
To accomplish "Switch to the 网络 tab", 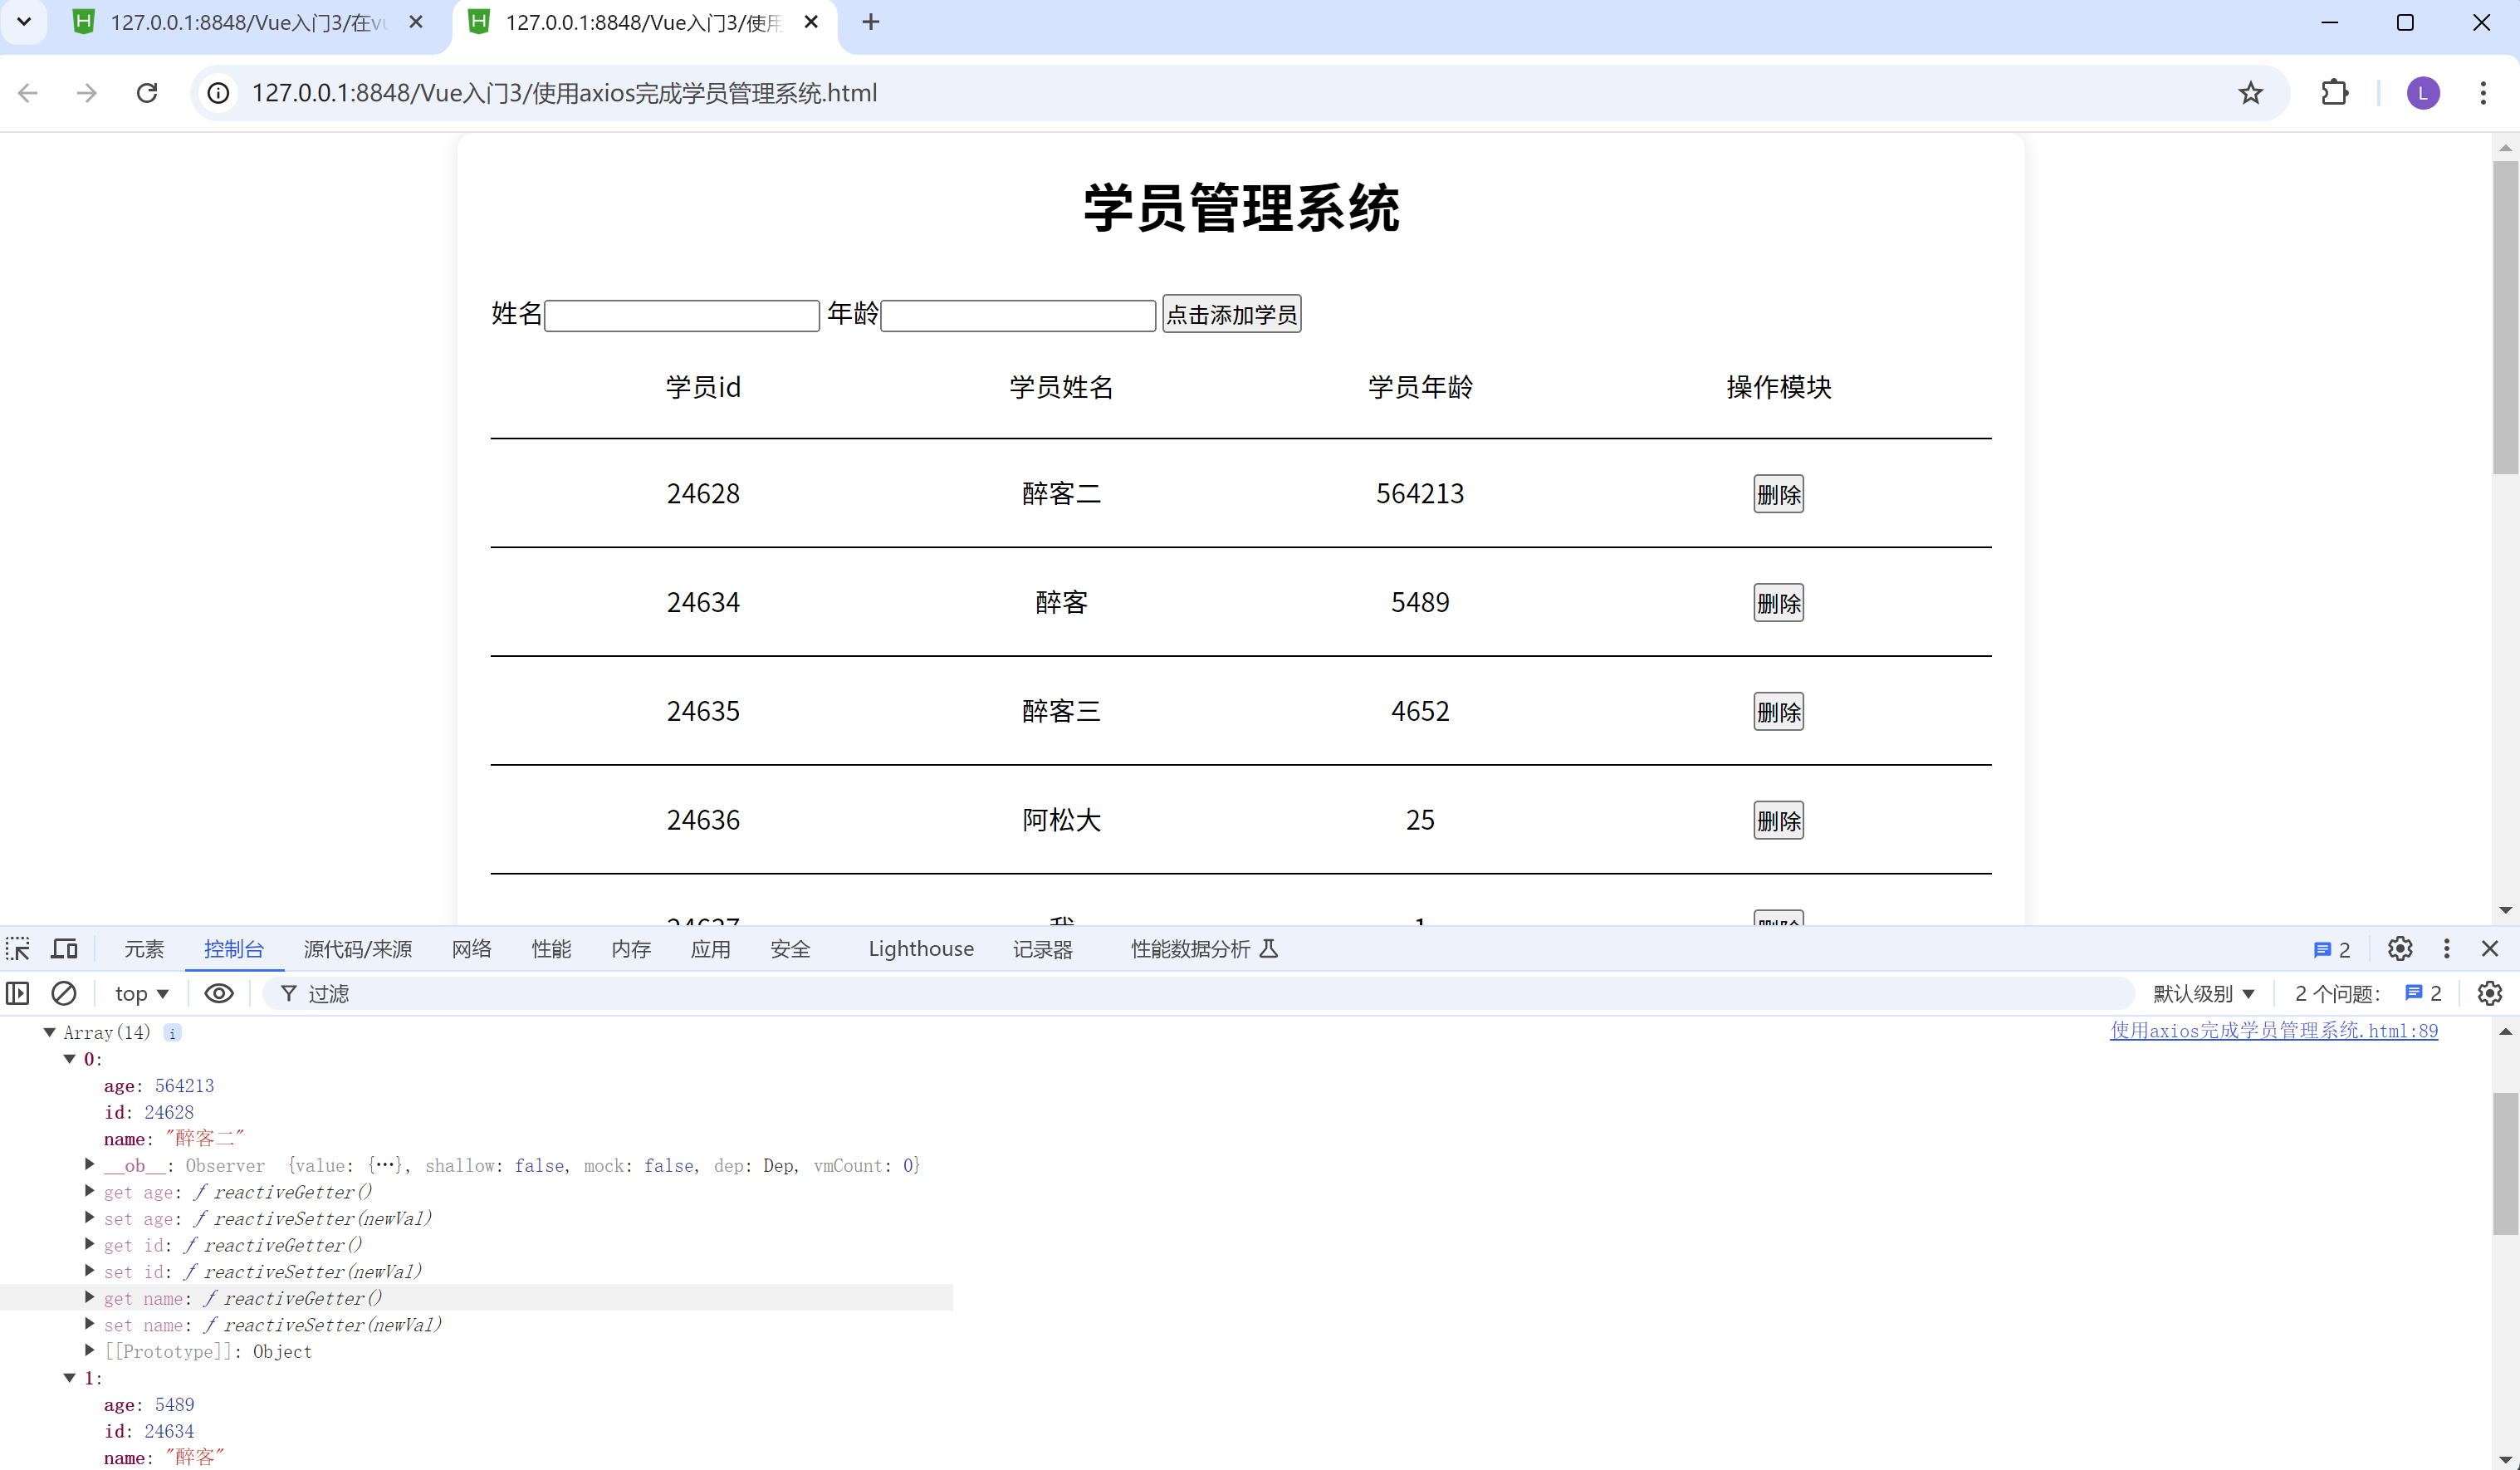I will [471, 948].
